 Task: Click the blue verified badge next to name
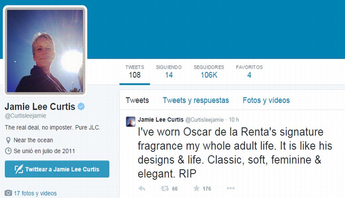click(x=81, y=106)
